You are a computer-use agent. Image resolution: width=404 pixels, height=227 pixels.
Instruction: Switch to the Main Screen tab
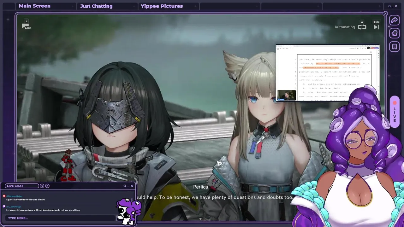pos(35,6)
